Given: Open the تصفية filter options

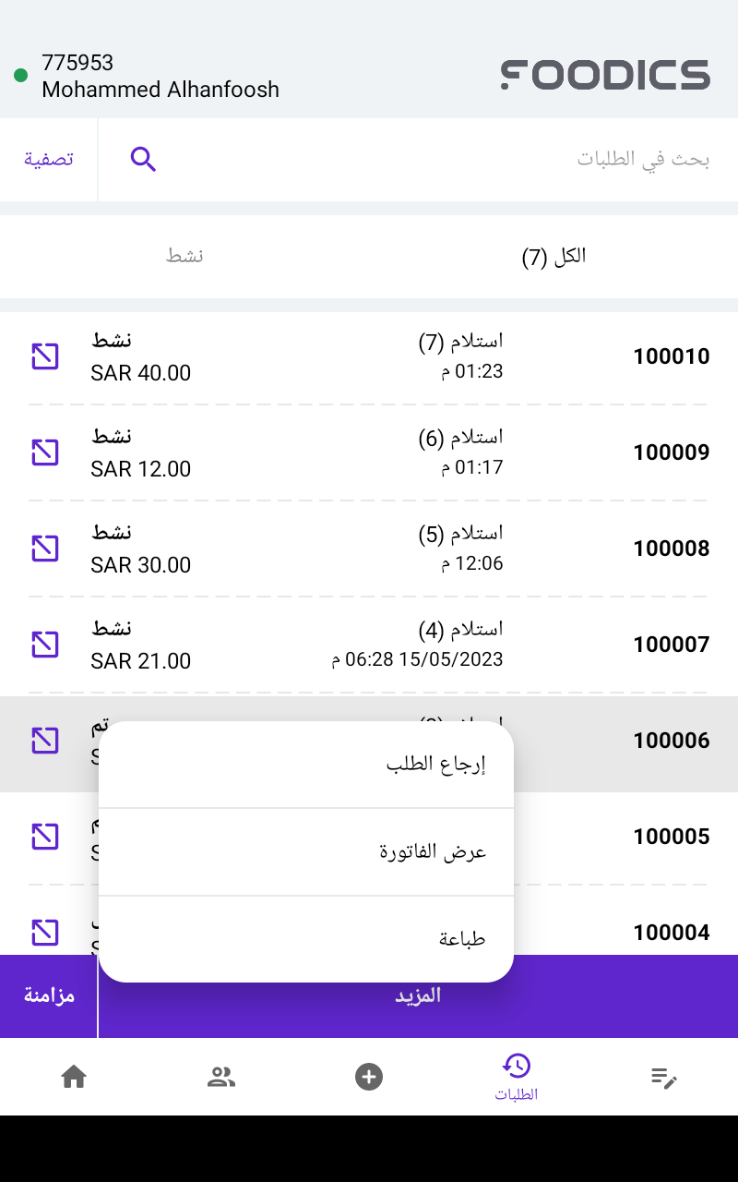Looking at the screenshot, I should (49, 160).
